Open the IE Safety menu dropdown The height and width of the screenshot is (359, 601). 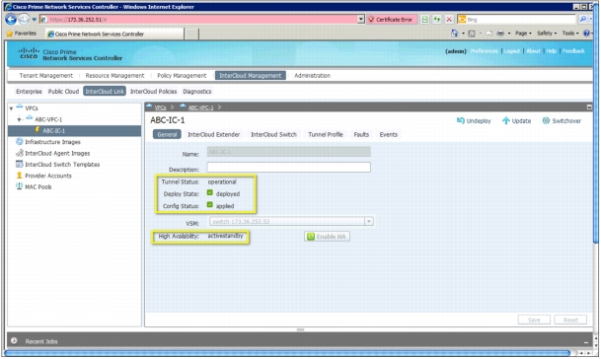click(x=547, y=34)
